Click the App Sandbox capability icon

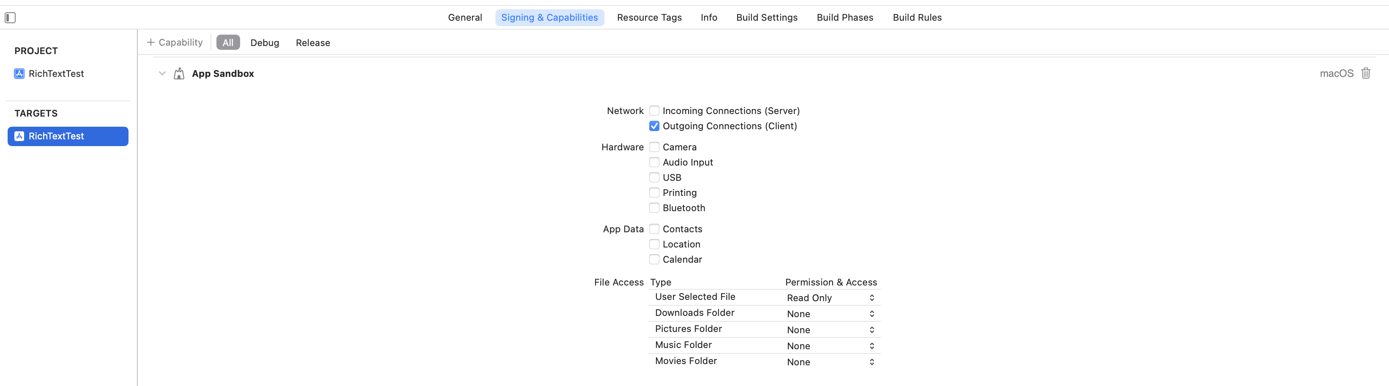(178, 73)
